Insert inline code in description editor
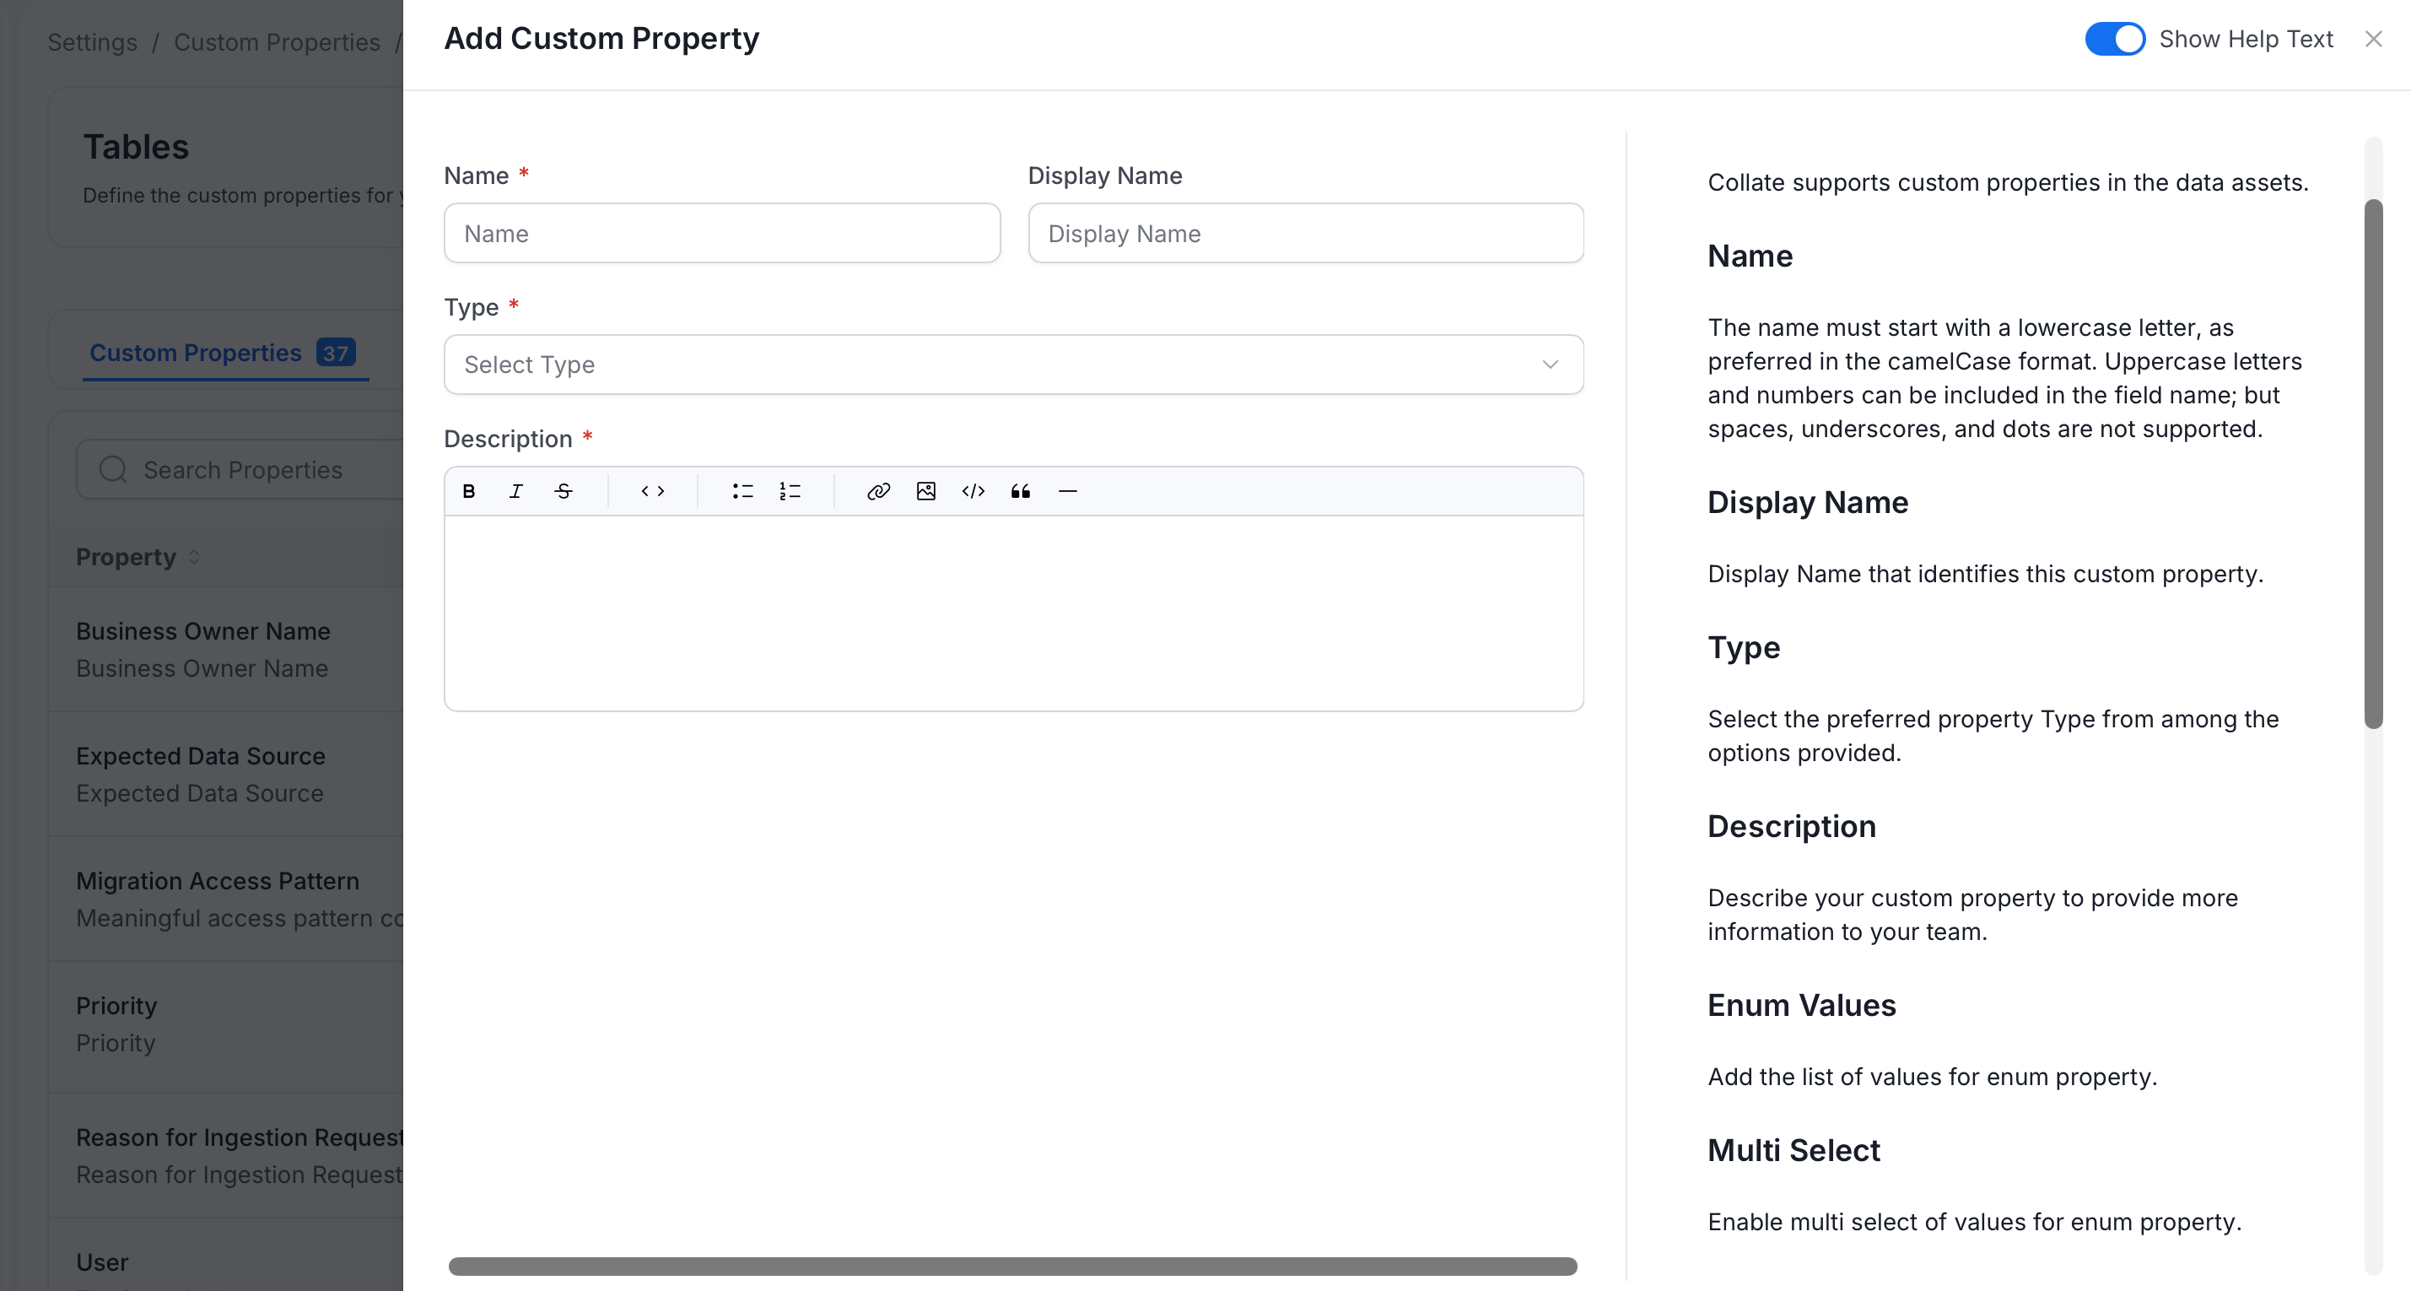Screen dimensions: 2411x1291 [653, 491]
